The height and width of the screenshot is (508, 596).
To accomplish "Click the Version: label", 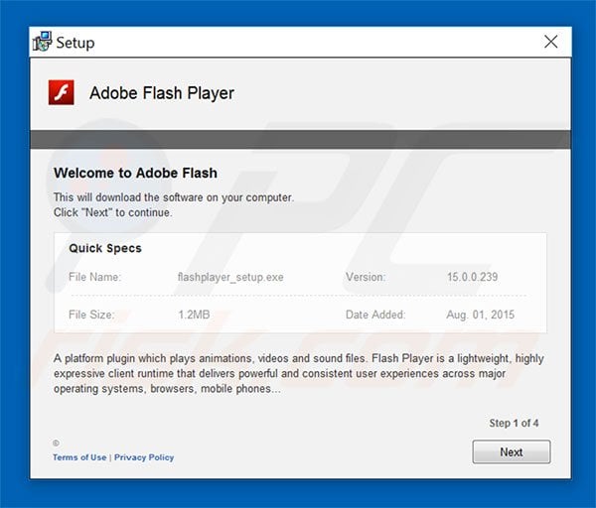I will coord(366,277).
